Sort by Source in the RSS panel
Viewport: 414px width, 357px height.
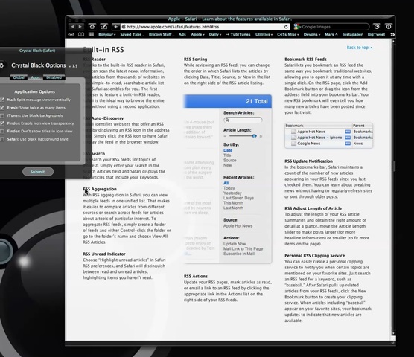coord(229,161)
